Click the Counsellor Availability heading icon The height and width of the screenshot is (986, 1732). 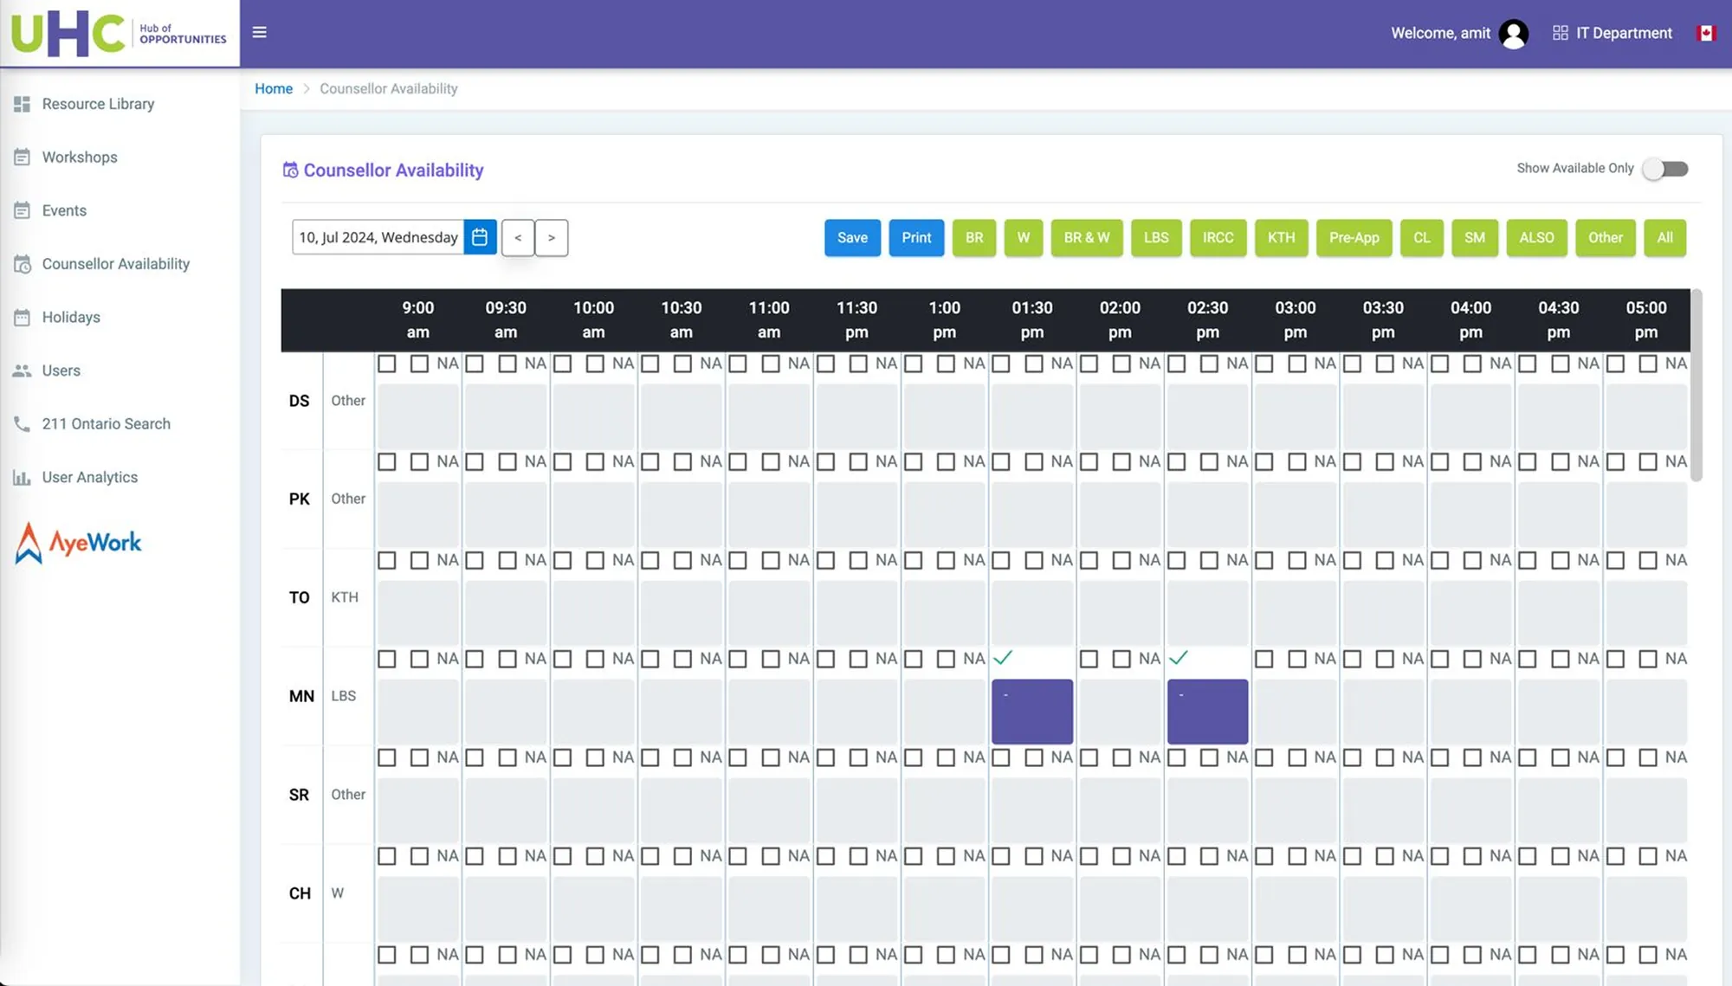pyautogui.click(x=290, y=171)
